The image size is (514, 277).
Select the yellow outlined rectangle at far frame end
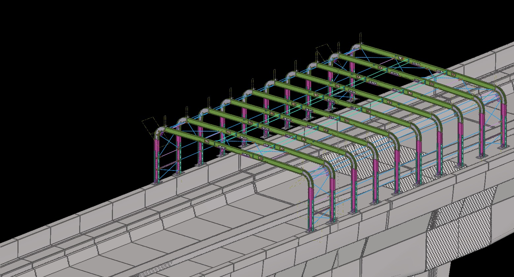(x=324, y=50)
